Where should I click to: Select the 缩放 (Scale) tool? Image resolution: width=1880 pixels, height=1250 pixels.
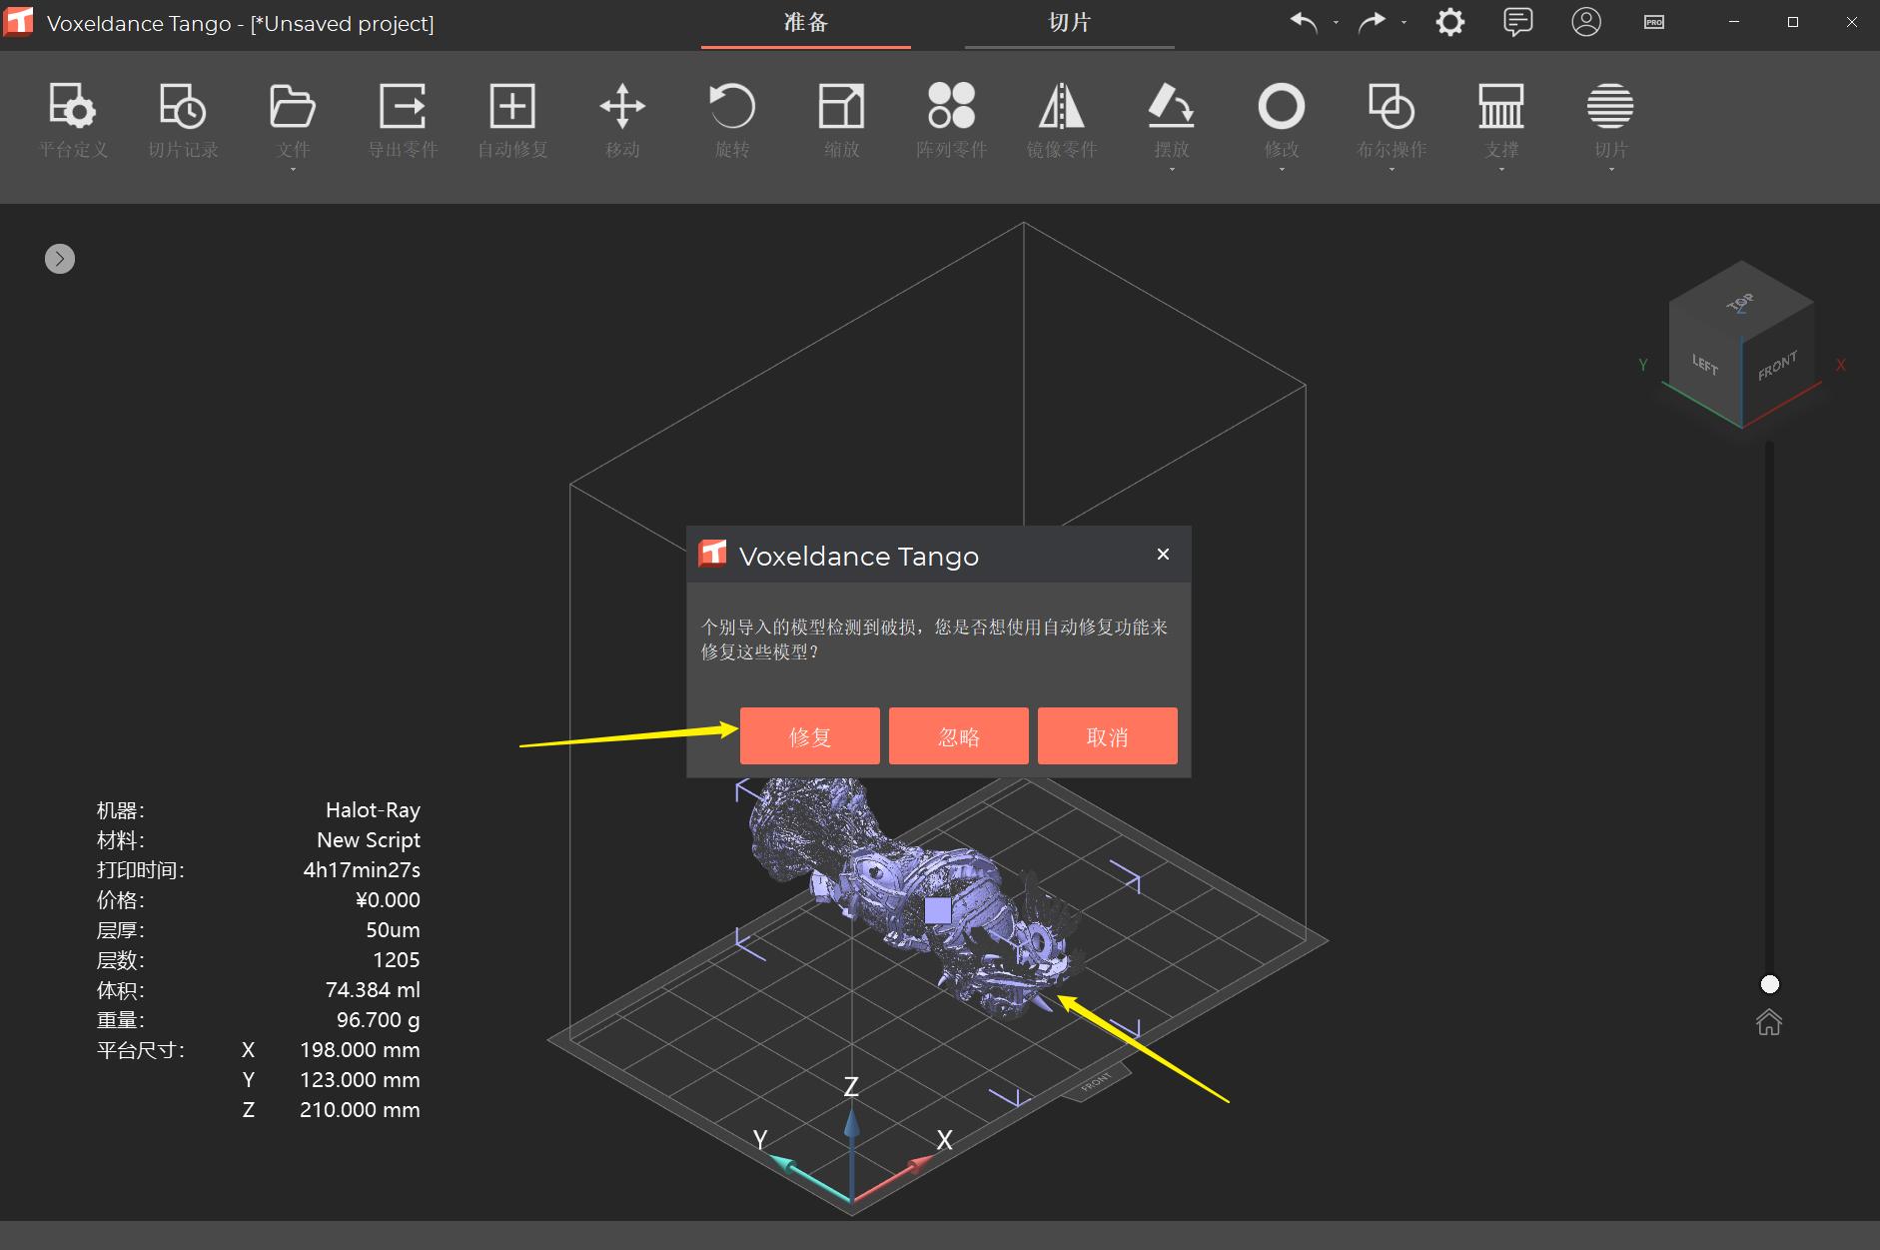click(840, 120)
